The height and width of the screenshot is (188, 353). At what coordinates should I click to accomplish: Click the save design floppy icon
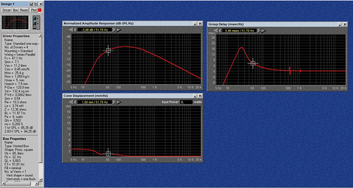[31, 4]
